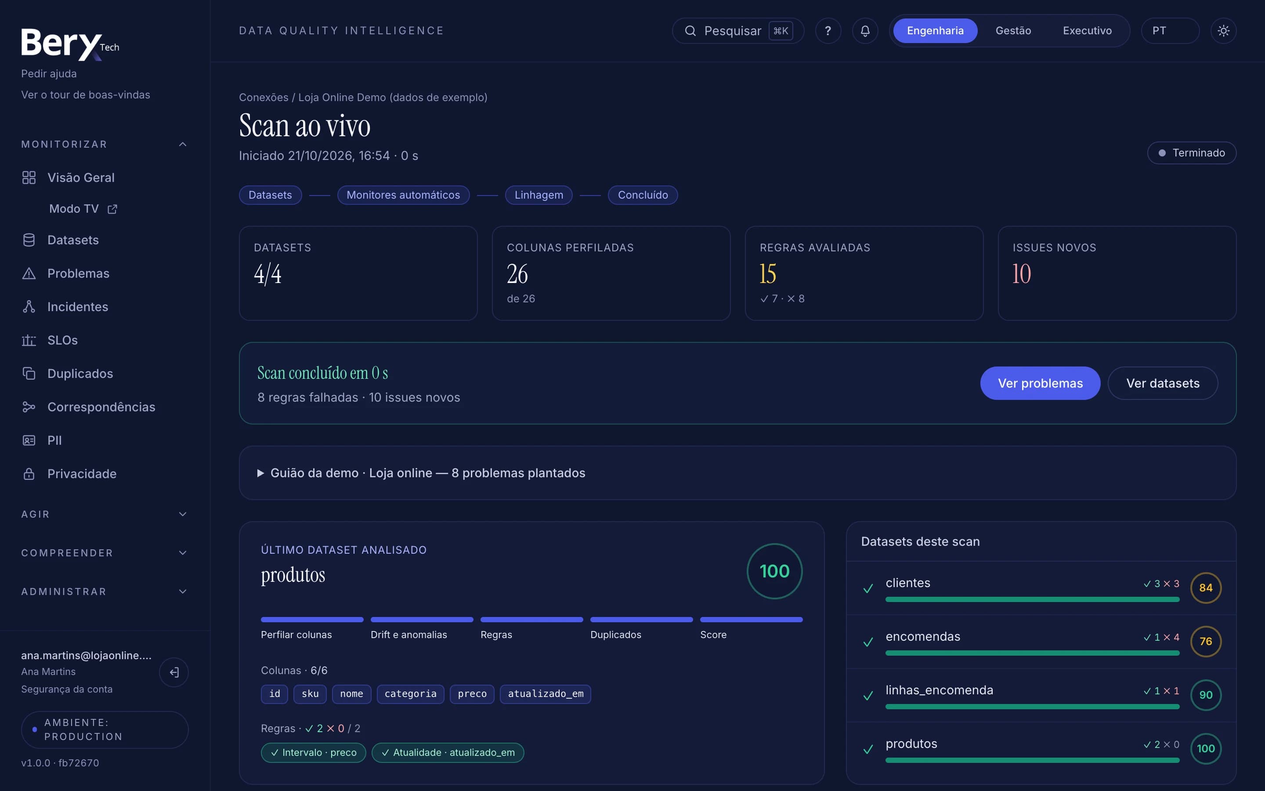Open Segurança da conta link
The width and height of the screenshot is (1265, 791).
66,689
